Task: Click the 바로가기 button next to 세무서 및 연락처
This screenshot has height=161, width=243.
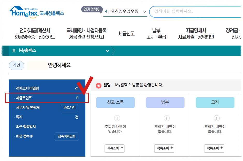Action: 69,108
